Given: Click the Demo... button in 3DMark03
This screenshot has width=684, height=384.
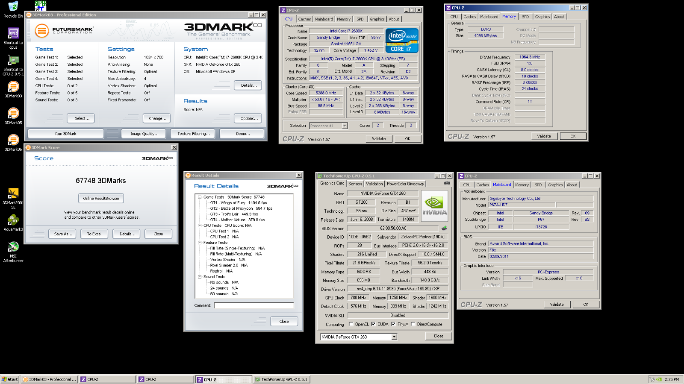Looking at the screenshot, I should pos(243,134).
